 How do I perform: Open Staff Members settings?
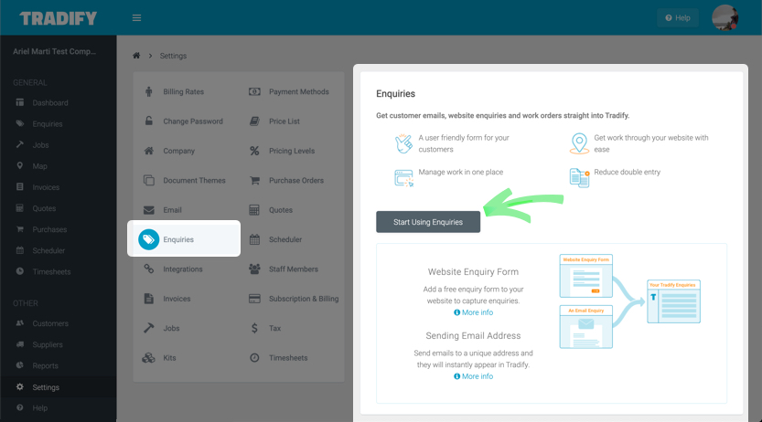click(294, 269)
